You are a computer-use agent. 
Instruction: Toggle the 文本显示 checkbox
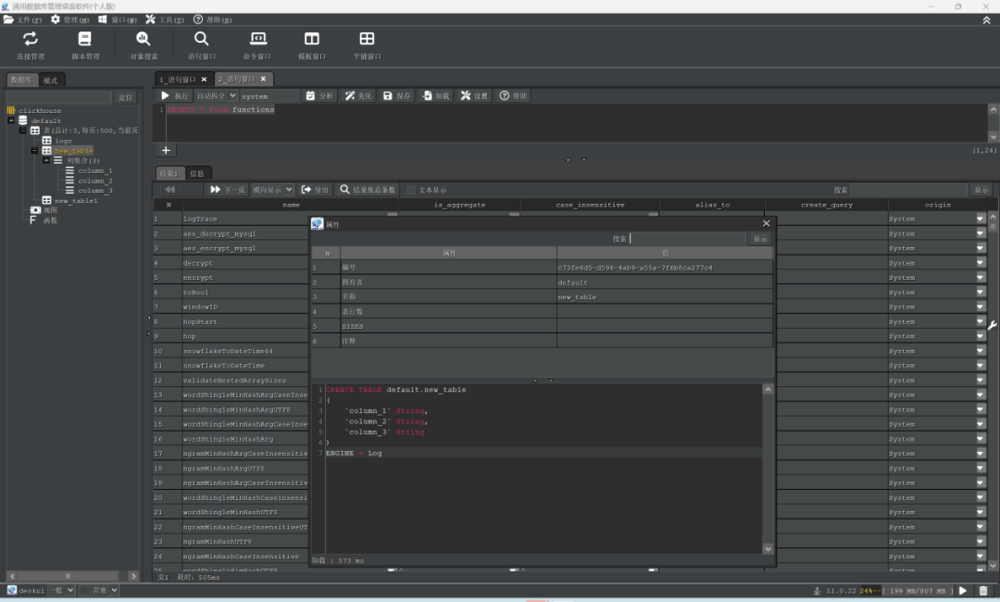click(x=411, y=190)
